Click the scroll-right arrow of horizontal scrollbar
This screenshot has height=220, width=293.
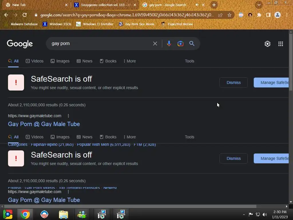pyautogui.click(x=287, y=206)
